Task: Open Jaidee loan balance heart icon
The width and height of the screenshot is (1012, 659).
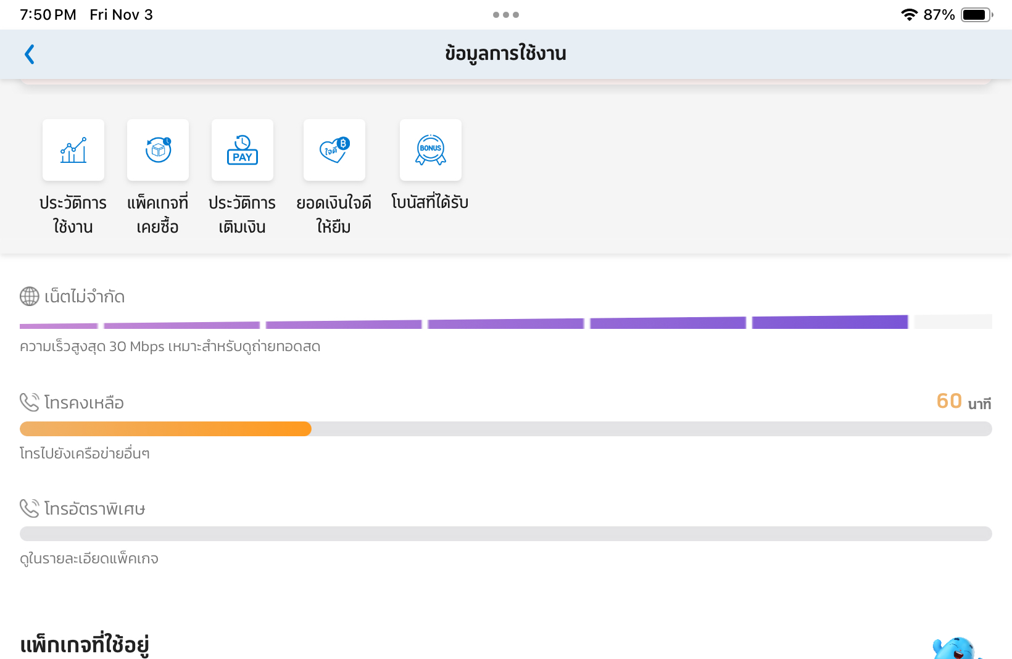Action: point(334,150)
